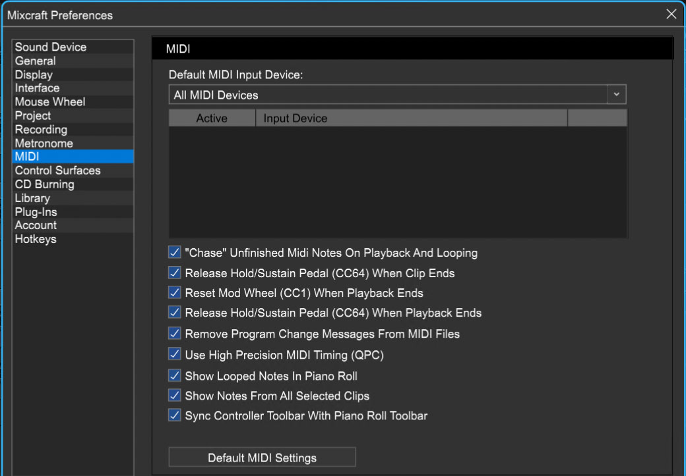Viewport: 686px width, 476px height.
Task: Disable Sync Controller Toolbar With Piano Roll
Action: tap(175, 415)
